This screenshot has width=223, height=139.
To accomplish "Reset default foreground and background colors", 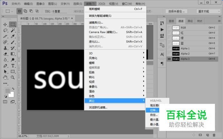I will pos(5,96).
